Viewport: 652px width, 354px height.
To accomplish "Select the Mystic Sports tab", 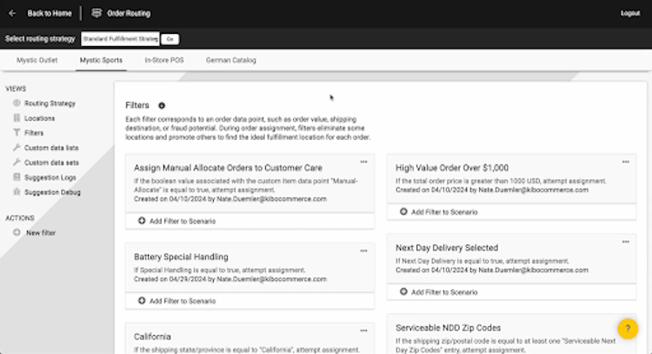I will coord(101,60).
